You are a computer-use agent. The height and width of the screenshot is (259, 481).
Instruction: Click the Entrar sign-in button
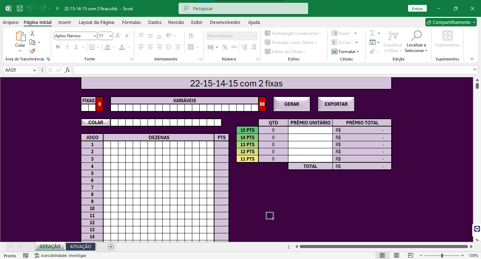417,8
